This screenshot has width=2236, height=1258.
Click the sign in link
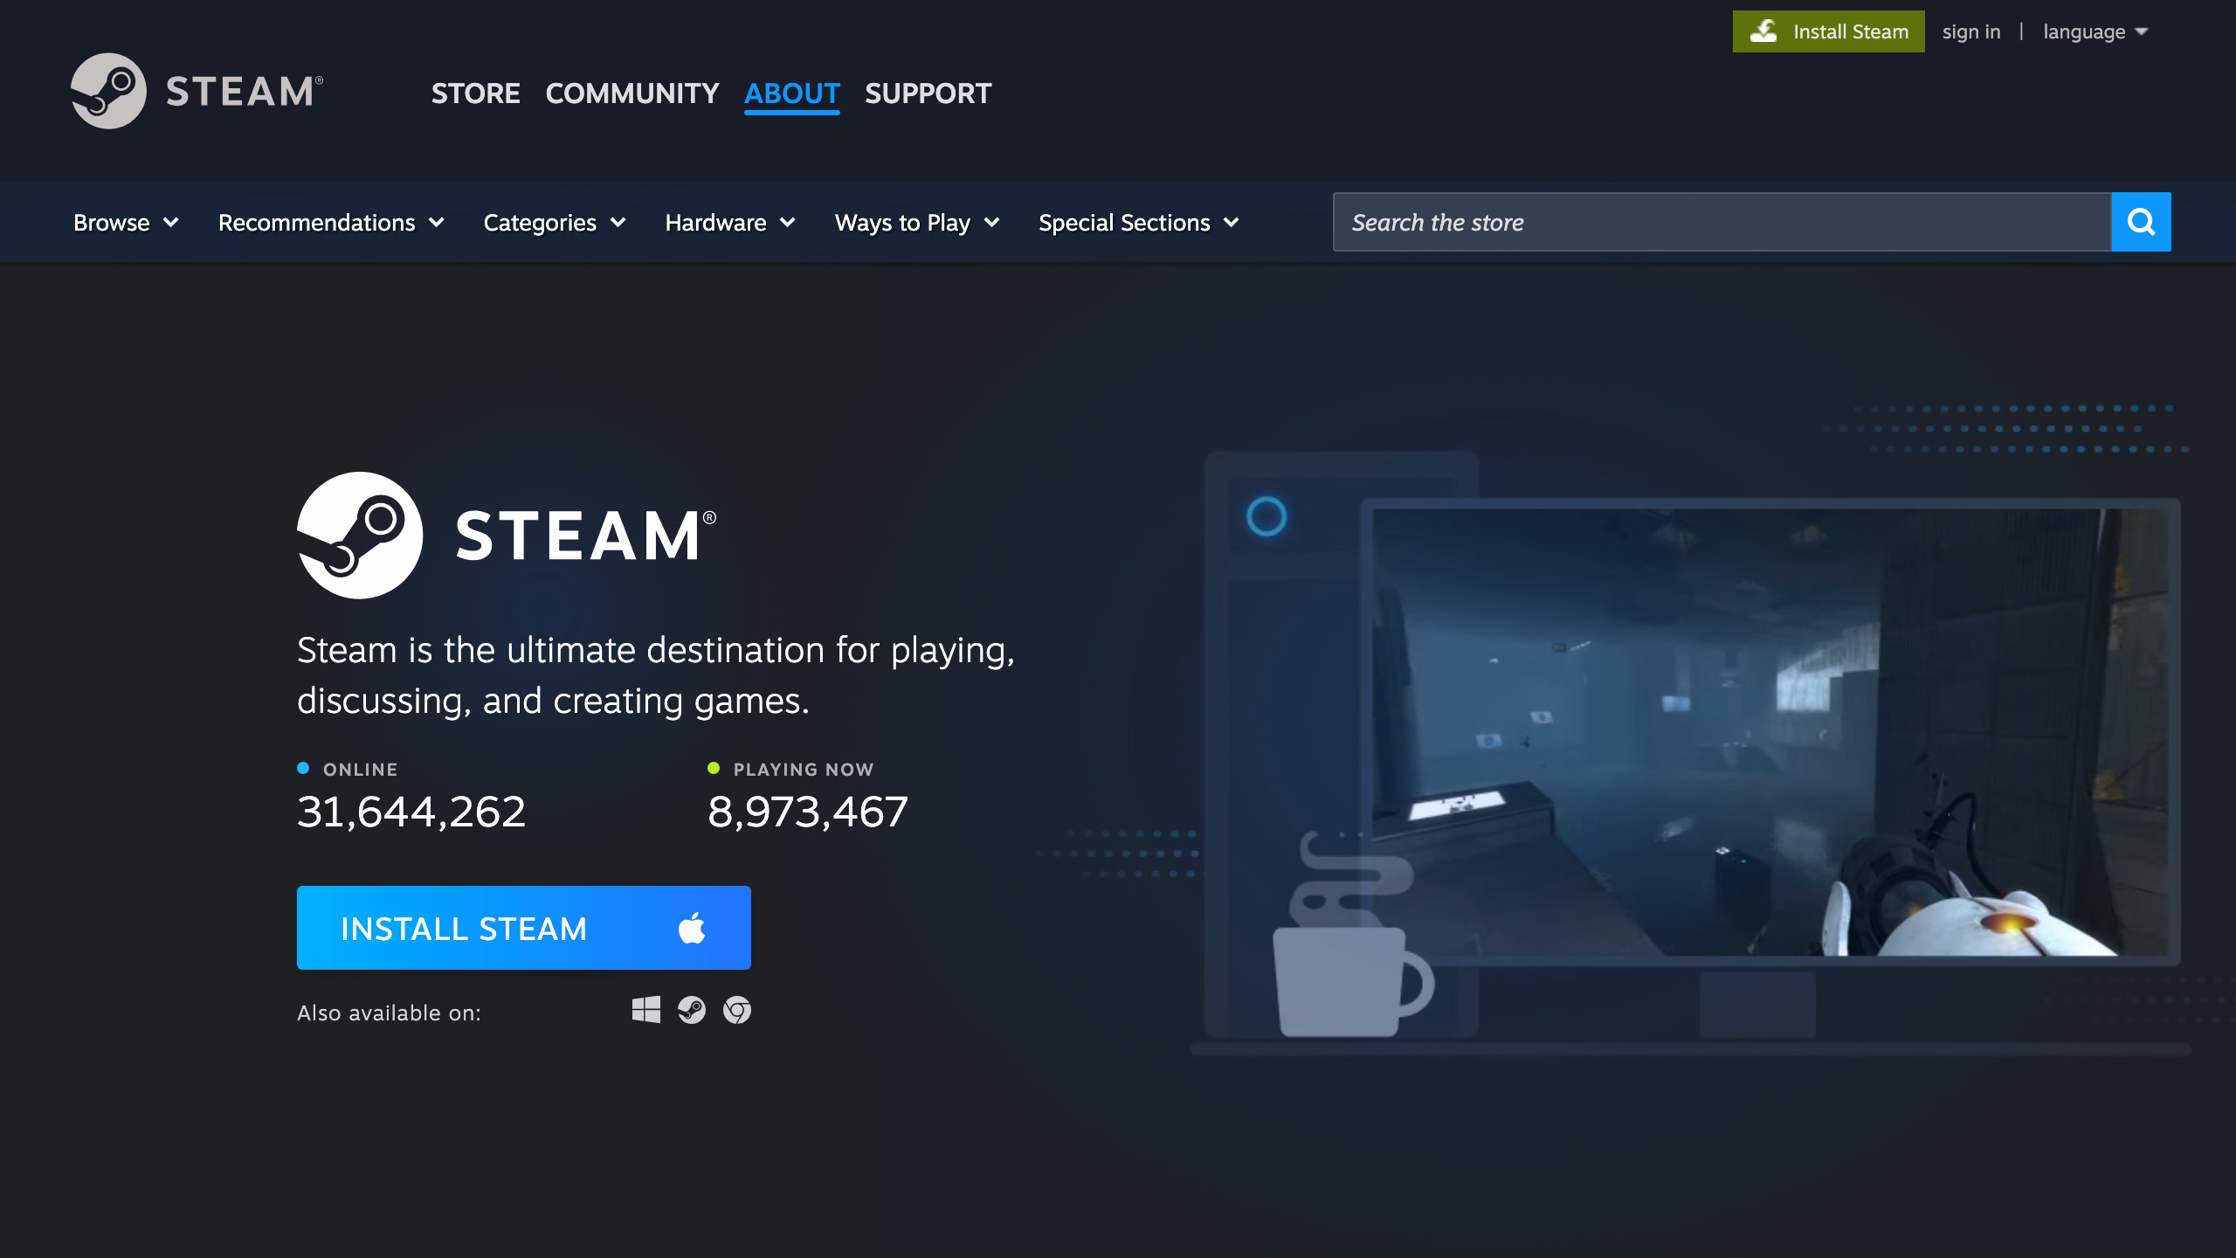[1971, 32]
